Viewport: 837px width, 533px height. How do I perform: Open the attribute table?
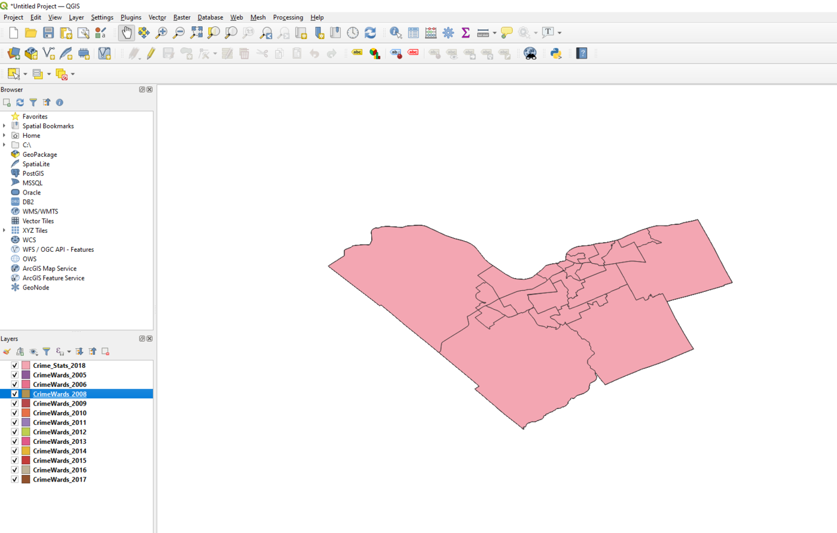(x=413, y=33)
